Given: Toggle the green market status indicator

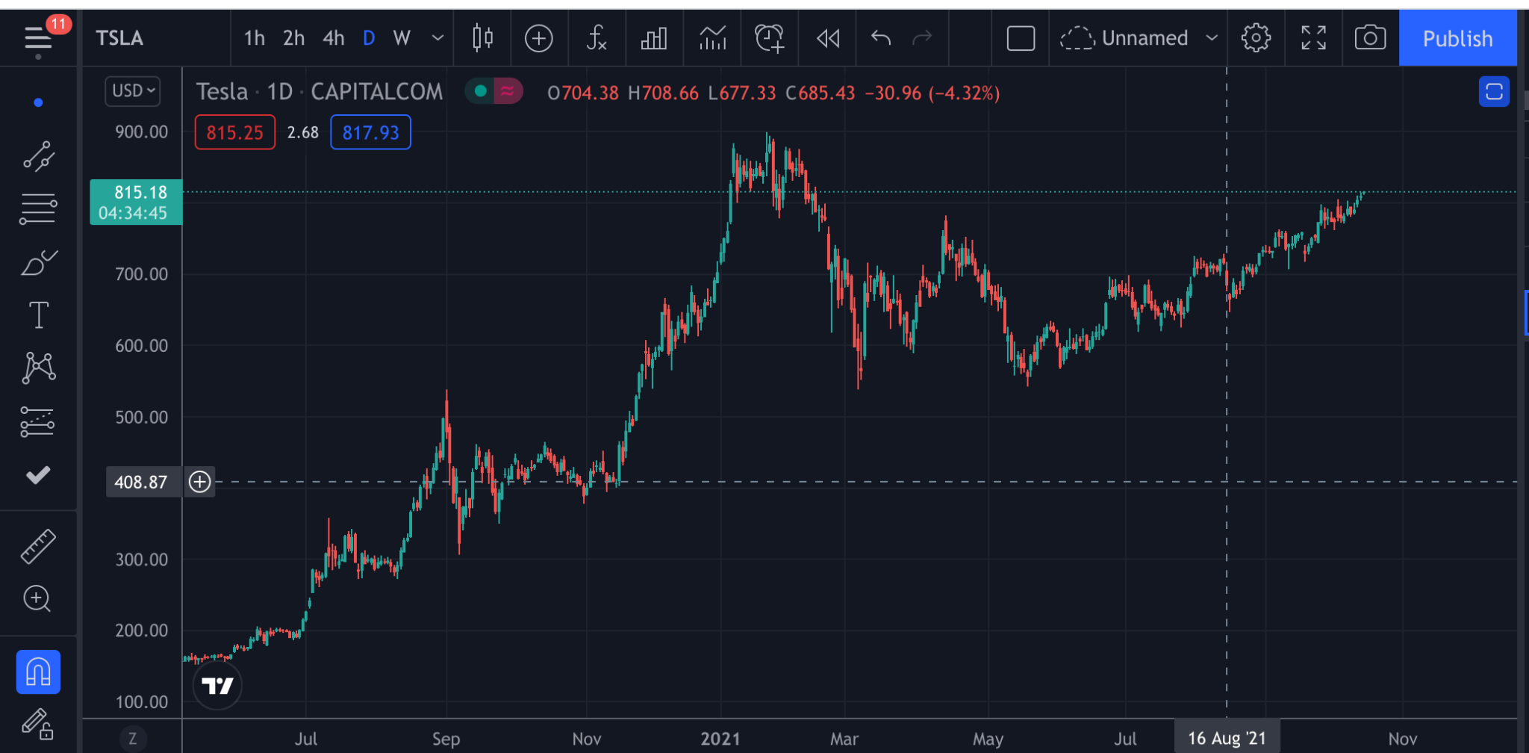Looking at the screenshot, I should click(480, 91).
